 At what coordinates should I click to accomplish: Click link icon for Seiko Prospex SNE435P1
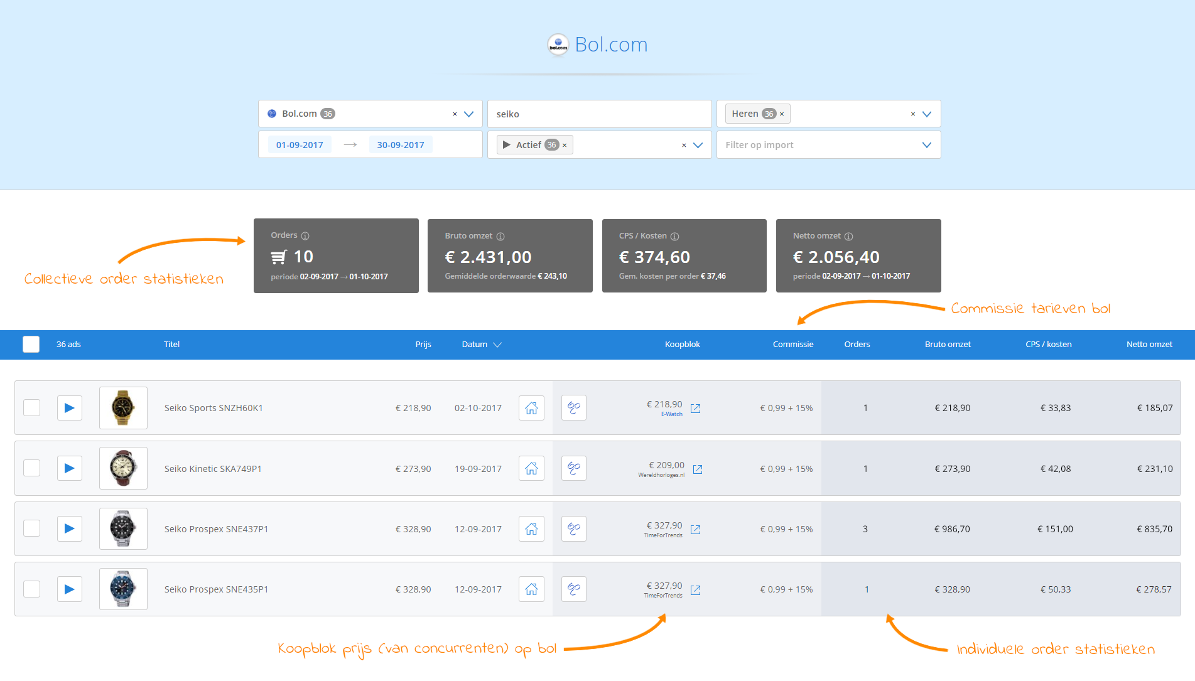574,589
